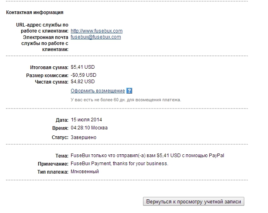Click the Итоговая сумма label
Viewport: 268px width, 213px height.
tap(49, 68)
